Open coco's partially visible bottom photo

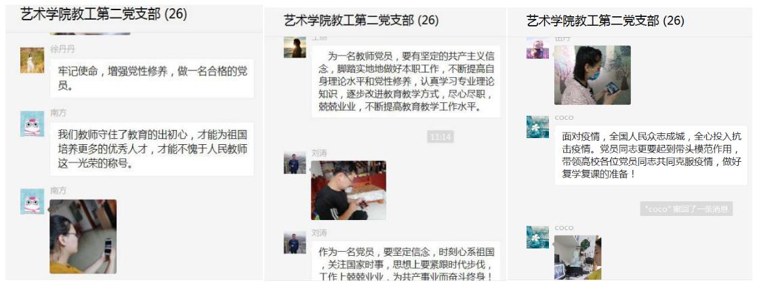[578, 257]
